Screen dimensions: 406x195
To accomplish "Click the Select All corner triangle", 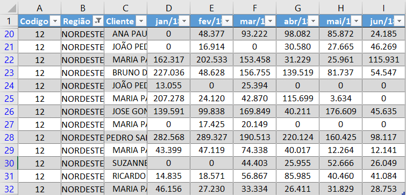I will [x=11, y=8].
